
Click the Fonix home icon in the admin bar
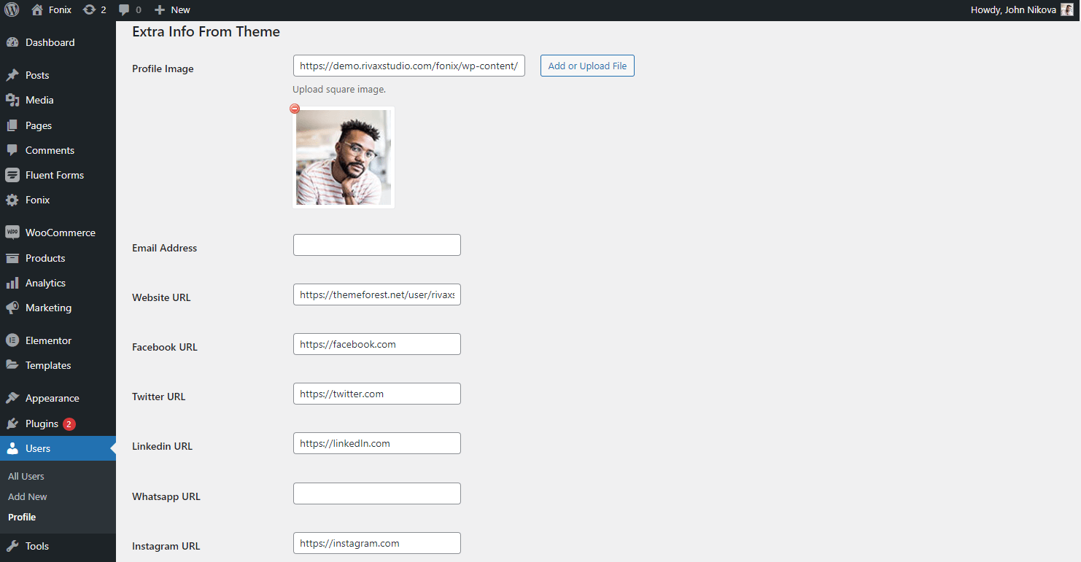(x=37, y=10)
